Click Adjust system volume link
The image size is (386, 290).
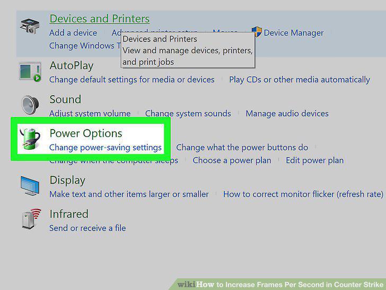click(90, 114)
